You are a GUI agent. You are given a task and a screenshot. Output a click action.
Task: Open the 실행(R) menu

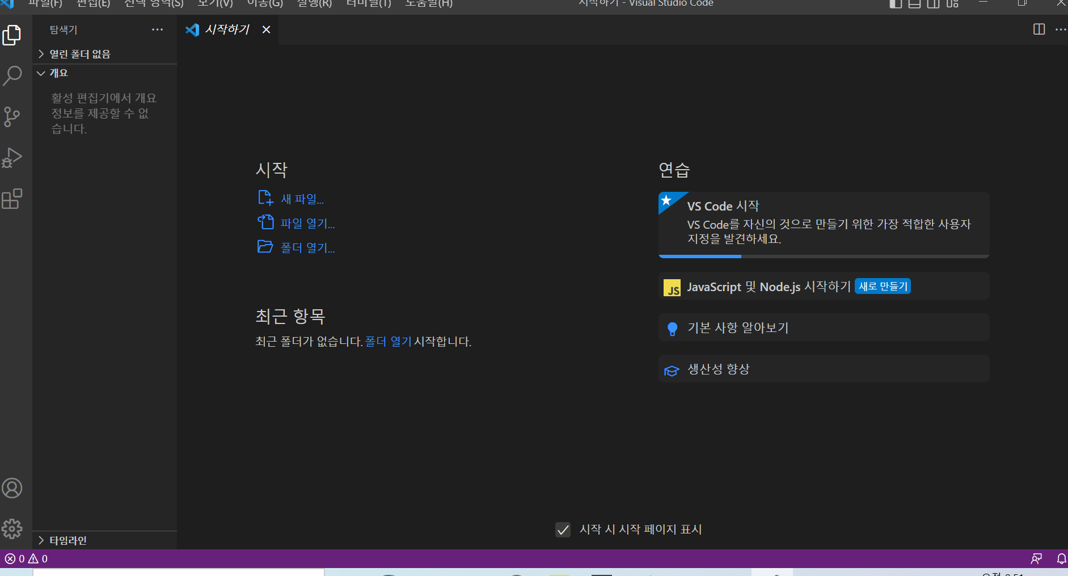314,3
